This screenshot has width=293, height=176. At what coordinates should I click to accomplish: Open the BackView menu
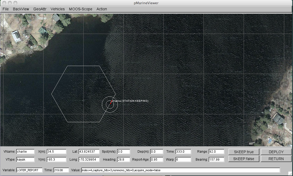pyautogui.click(x=21, y=9)
